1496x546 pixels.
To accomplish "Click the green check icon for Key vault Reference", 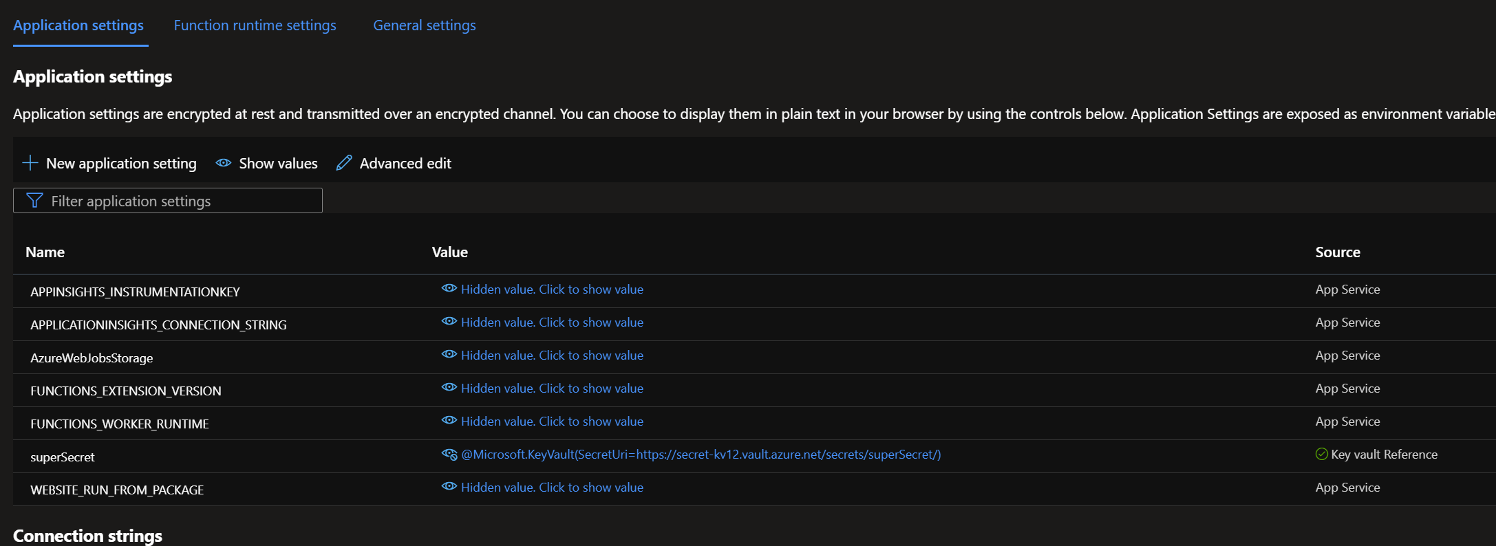I will click(x=1321, y=454).
